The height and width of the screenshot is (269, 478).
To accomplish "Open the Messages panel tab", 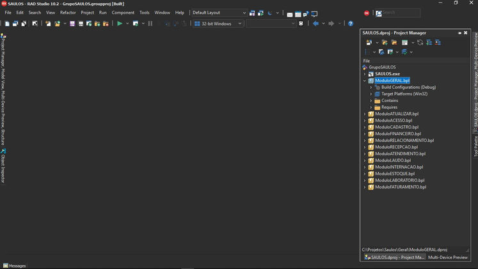I will coord(14,266).
